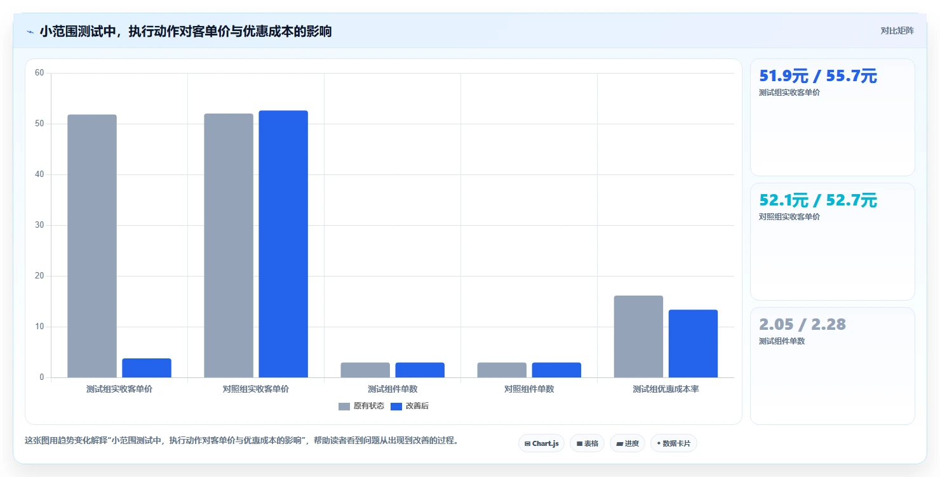Click the card caption 测试组实收客单价
940x477 pixels.
tap(789, 93)
